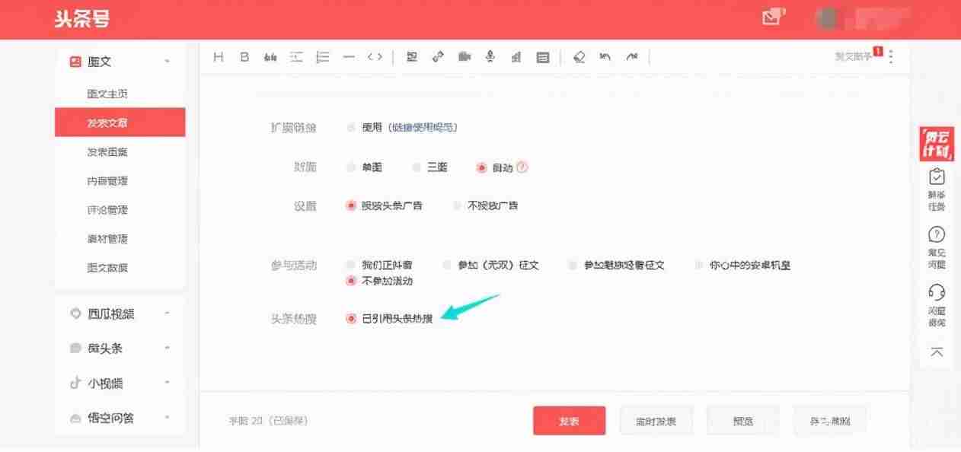This screenshot has width=961, height=452.
Task: Click the help question mark beside 自动
Action: [x=522, y=167]
